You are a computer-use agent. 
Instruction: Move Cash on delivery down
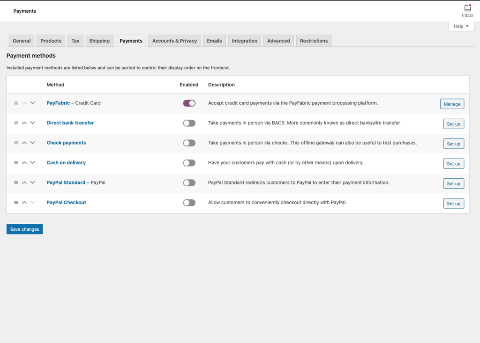click(x=32, y=163)
